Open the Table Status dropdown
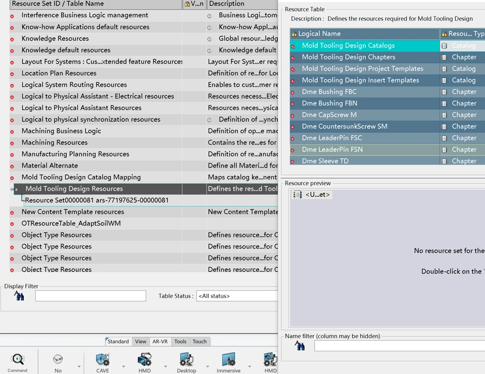The image size is (485, 374). pyautogui.click(x=237, y=296)
